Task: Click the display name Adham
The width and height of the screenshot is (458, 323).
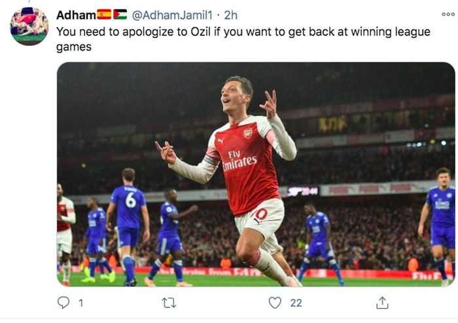Action: click(x=75, y=14)
